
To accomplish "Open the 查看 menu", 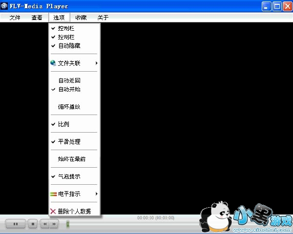I will pyautogui.click(x=37, y=18).
